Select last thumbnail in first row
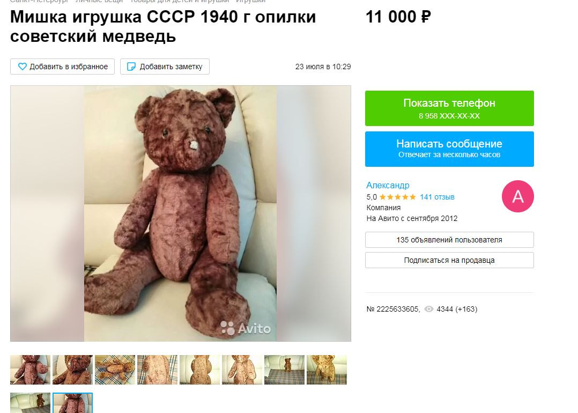This screenshot has height=413, width=578. [x=327, y=370]
